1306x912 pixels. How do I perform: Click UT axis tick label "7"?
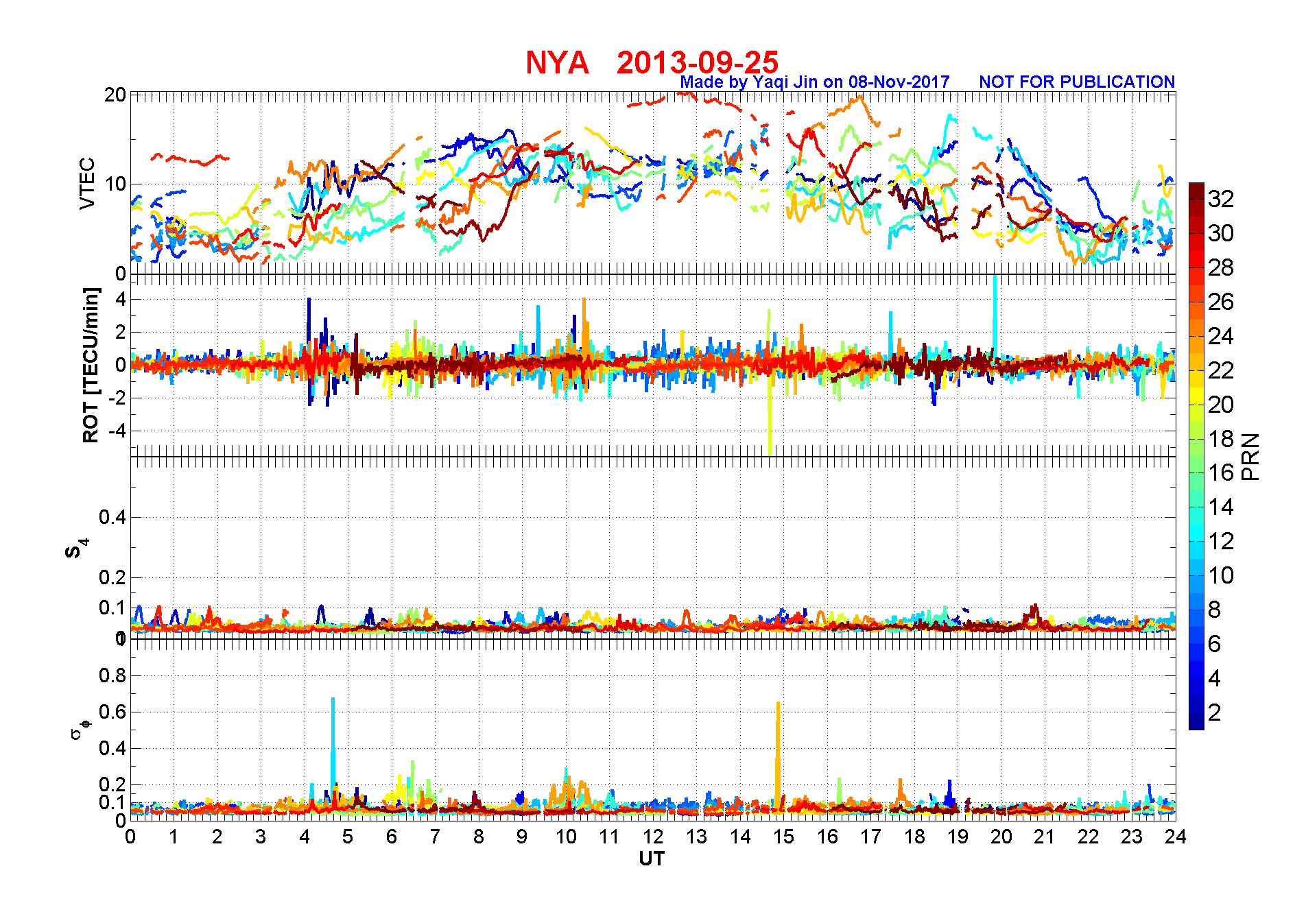click(x=435, y=837)
